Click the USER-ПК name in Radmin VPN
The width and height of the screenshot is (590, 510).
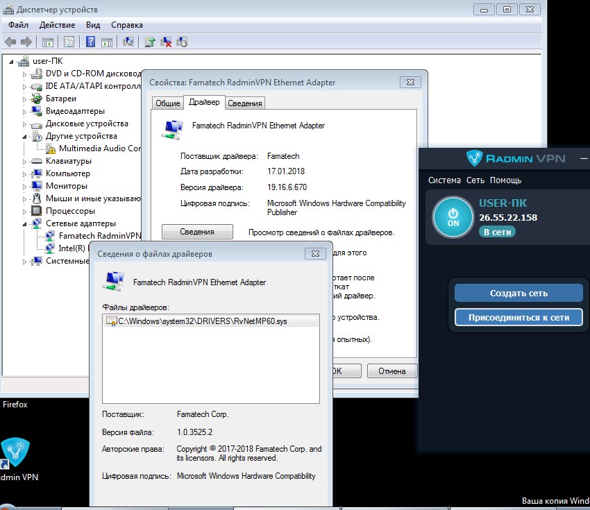click(x=503, y=203)
